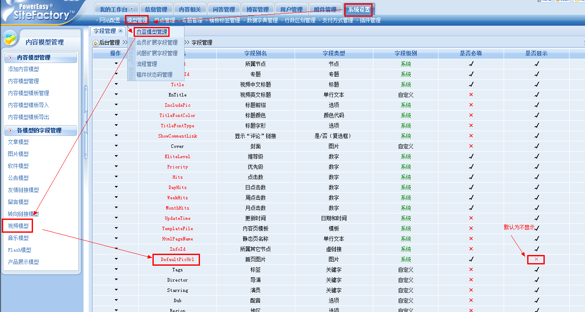This screenshot has height=312, width=585.
Task: Collapse the left sidebar using the splitter handle
Action: point(86,123)
